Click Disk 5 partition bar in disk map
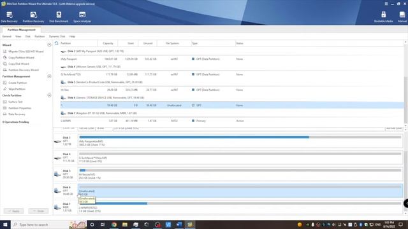The width and height of the screenshot is (408, 229). click(240, 174)
